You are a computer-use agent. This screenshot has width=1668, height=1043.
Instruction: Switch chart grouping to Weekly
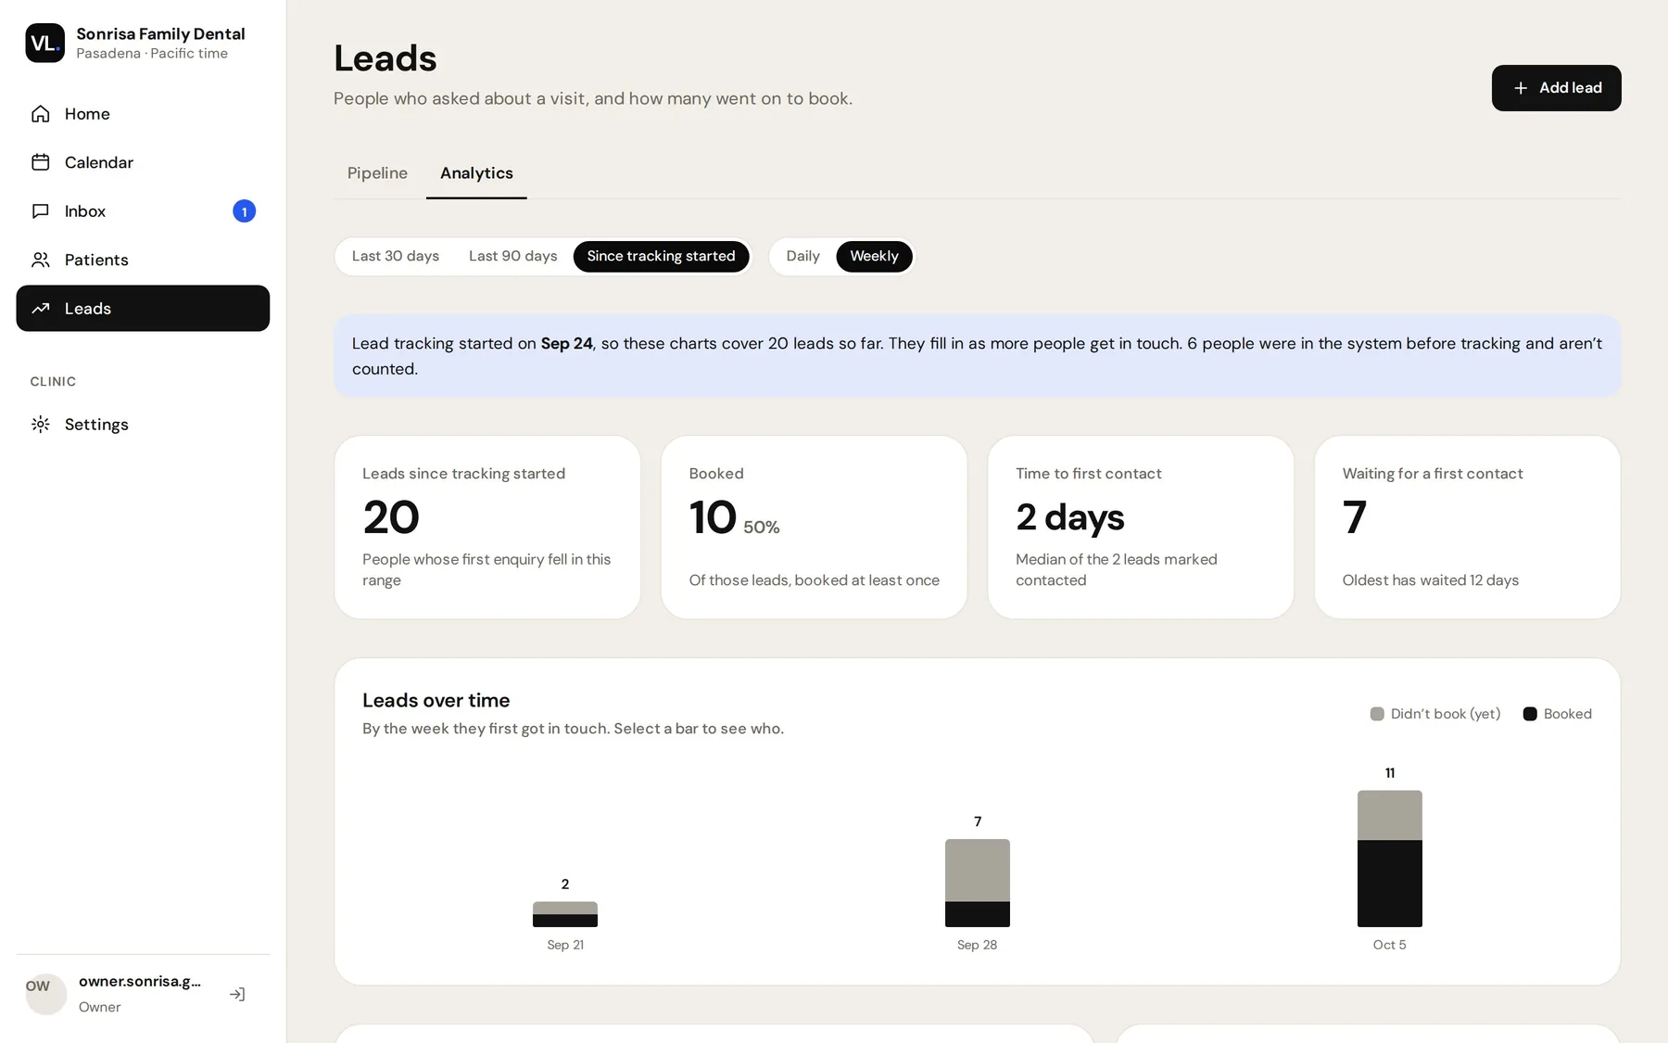pos(874,256)
